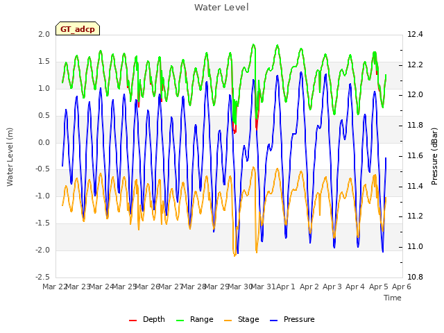Click the Time axis label
444x333 pixels.
click(x=393, y=298)
